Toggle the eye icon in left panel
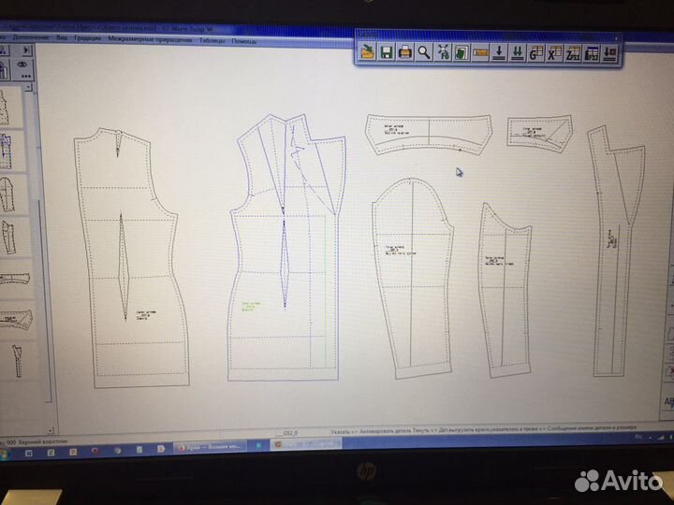The image size is (674, 505). click(22, 65)
